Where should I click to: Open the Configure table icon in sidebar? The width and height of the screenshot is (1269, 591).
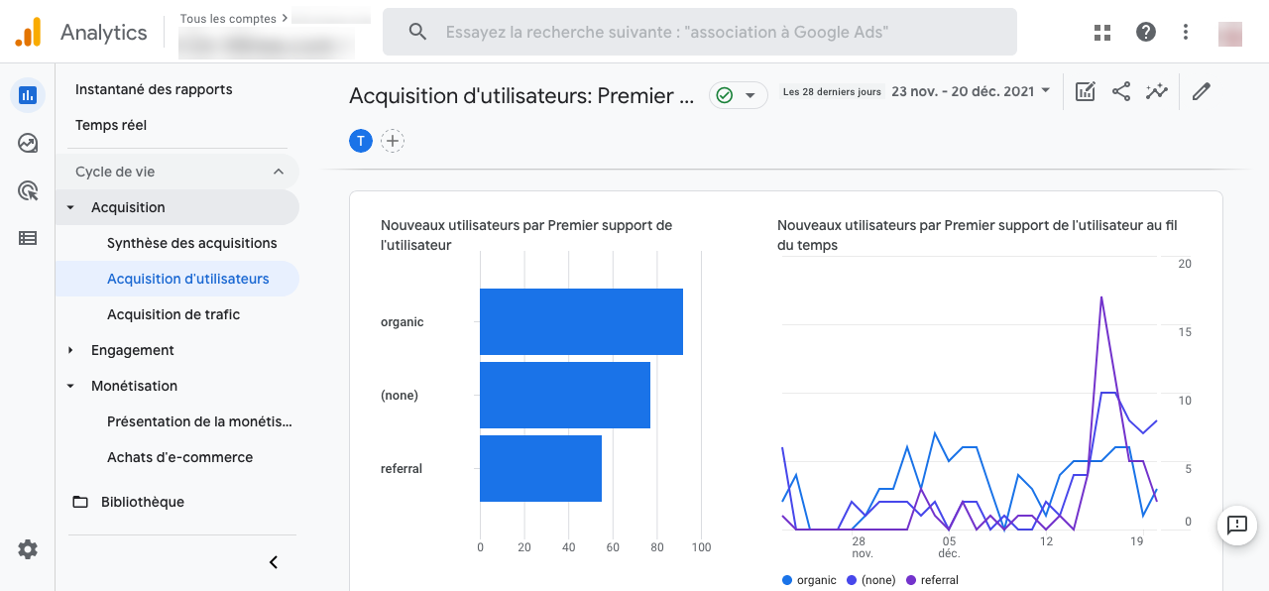28,238
